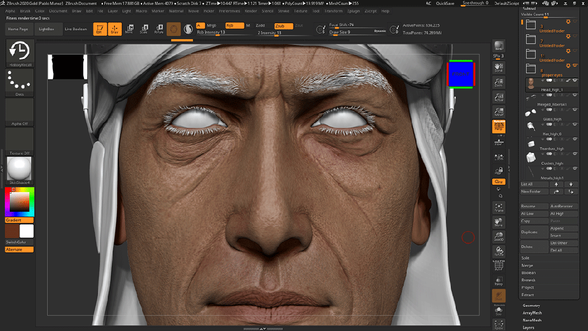Activate the Scale transform icon
588x331 pixels.
(x=145, y=27)
